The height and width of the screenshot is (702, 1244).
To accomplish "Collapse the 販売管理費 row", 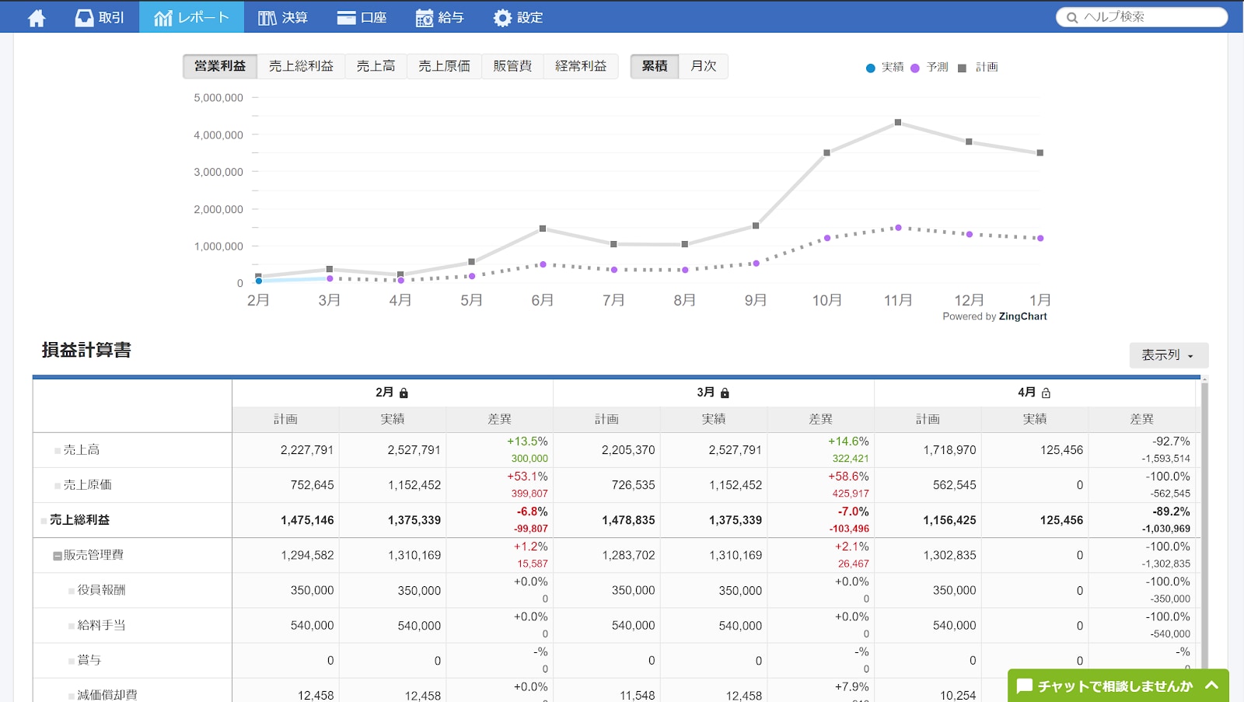I will tap(58, 556).
